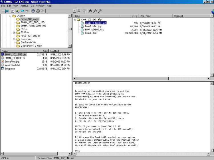Select the GeoRender4_2_02-in folder
Image resolution: width=214 pixels, height=160 pixels.
[31, 46]
